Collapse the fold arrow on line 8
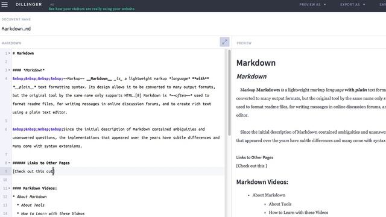Screen dimensions: 386x217 coord(10,163)
